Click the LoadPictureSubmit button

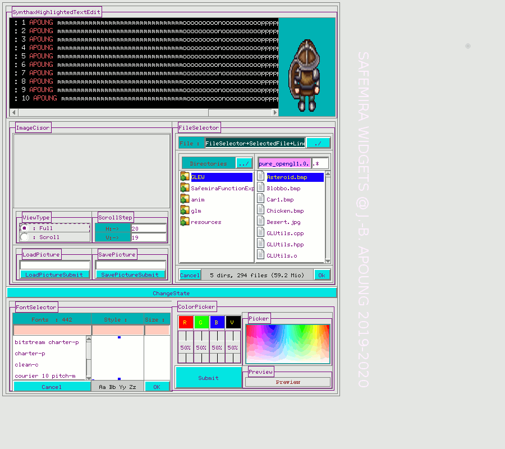pos(54,274)
